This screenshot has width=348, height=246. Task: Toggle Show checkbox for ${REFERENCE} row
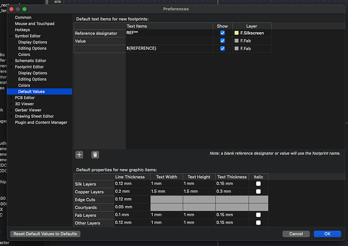[222, 48]
